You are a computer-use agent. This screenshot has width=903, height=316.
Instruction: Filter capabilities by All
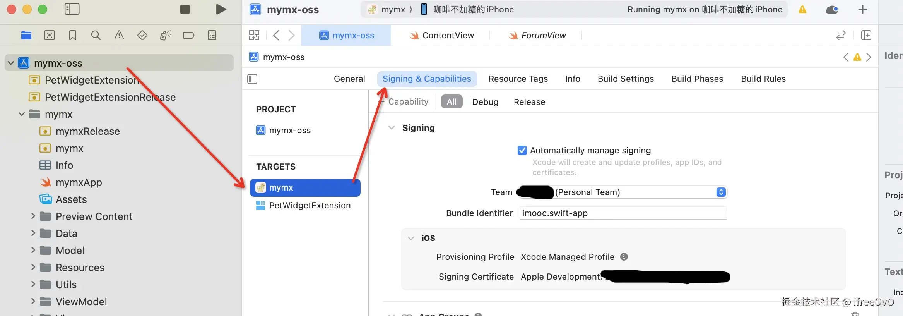tap(451, 102)
